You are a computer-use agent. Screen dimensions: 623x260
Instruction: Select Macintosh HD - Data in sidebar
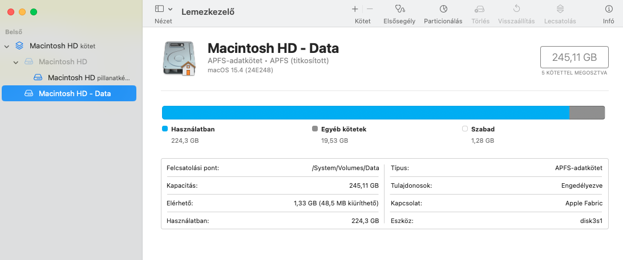pyautogui.click(x=68, y=93)
